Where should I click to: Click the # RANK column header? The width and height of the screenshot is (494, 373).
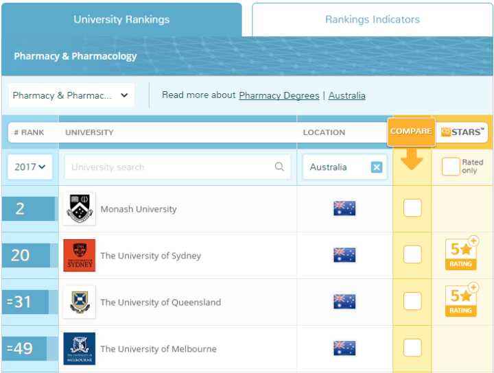click(29, 132)
